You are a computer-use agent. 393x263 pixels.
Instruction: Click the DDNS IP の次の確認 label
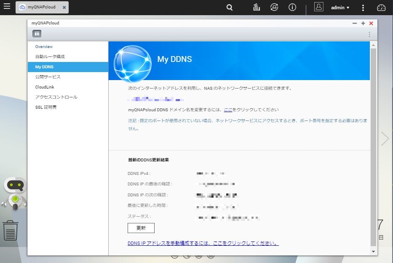point(148,195)
